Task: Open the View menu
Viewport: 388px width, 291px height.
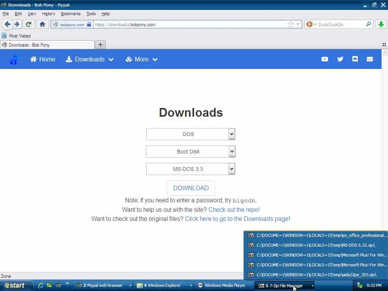Action: (32, 14)
